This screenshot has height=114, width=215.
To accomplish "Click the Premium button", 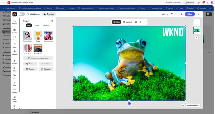I will (49, 14).
